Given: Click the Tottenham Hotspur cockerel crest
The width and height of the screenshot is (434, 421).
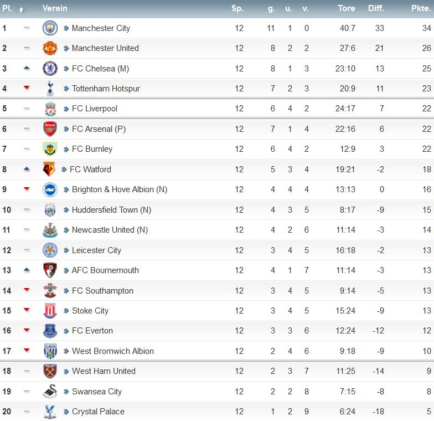Looking at the screenshot, I should pos(50,89).
